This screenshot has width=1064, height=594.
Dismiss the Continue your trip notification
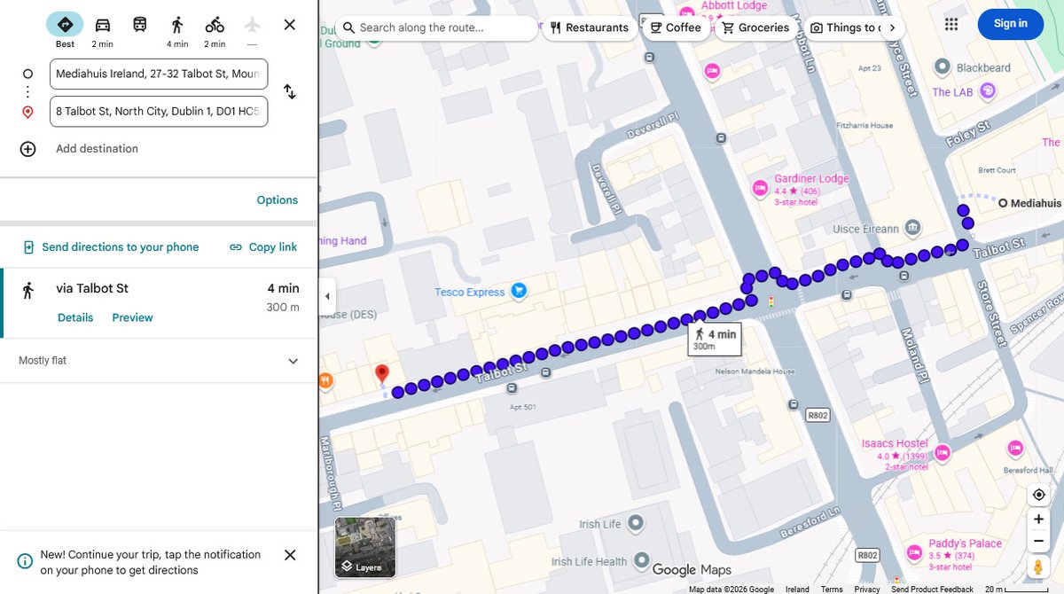(x=290, y=555)
